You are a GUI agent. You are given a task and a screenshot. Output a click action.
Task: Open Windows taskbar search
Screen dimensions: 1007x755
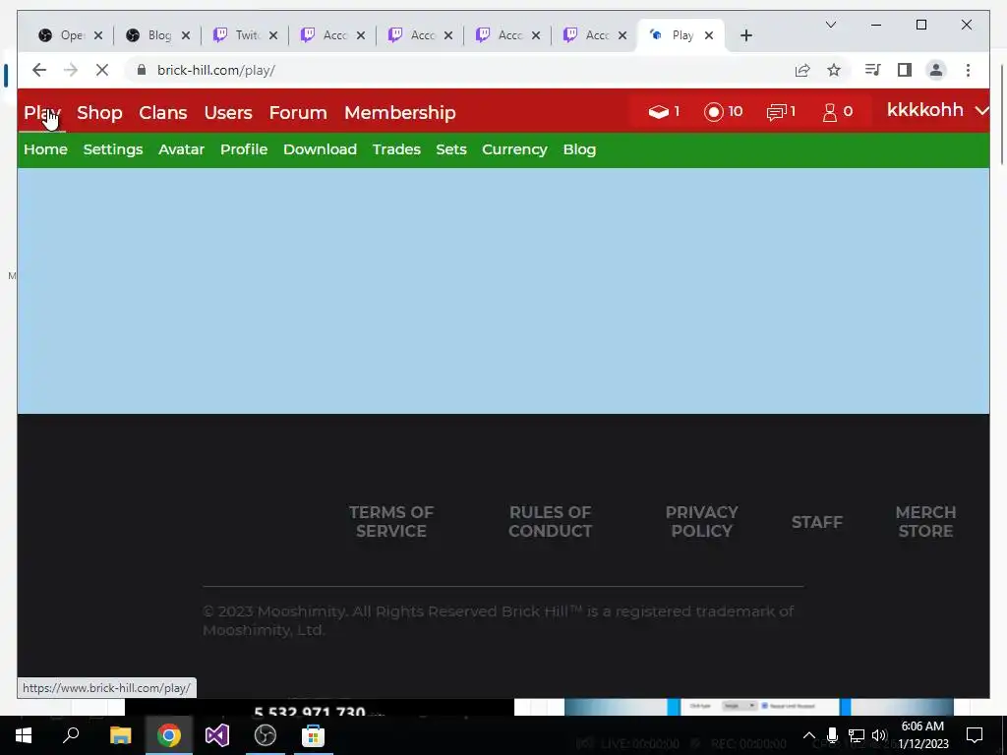coord(71,735)
